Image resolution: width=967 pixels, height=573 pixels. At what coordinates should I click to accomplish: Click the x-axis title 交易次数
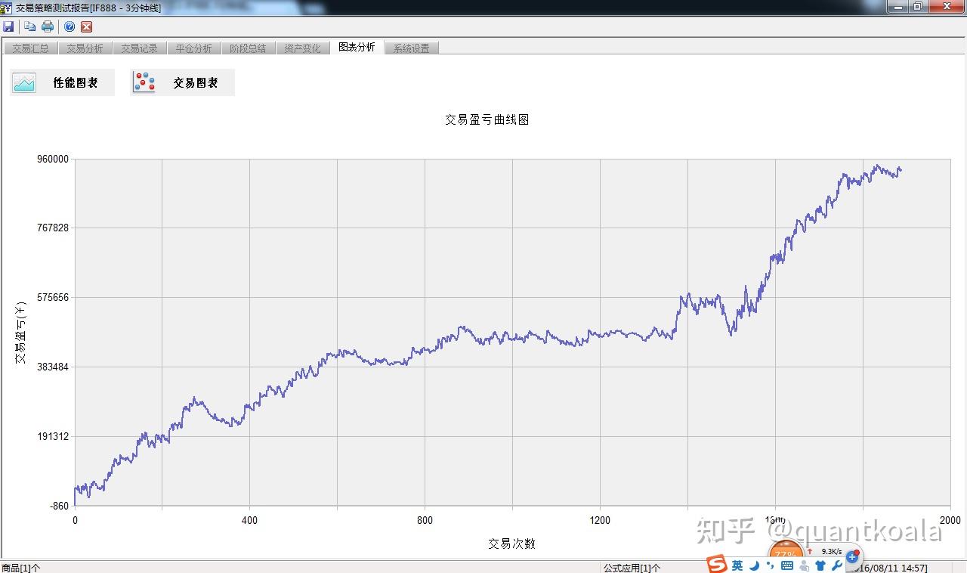tap(511, 544)
